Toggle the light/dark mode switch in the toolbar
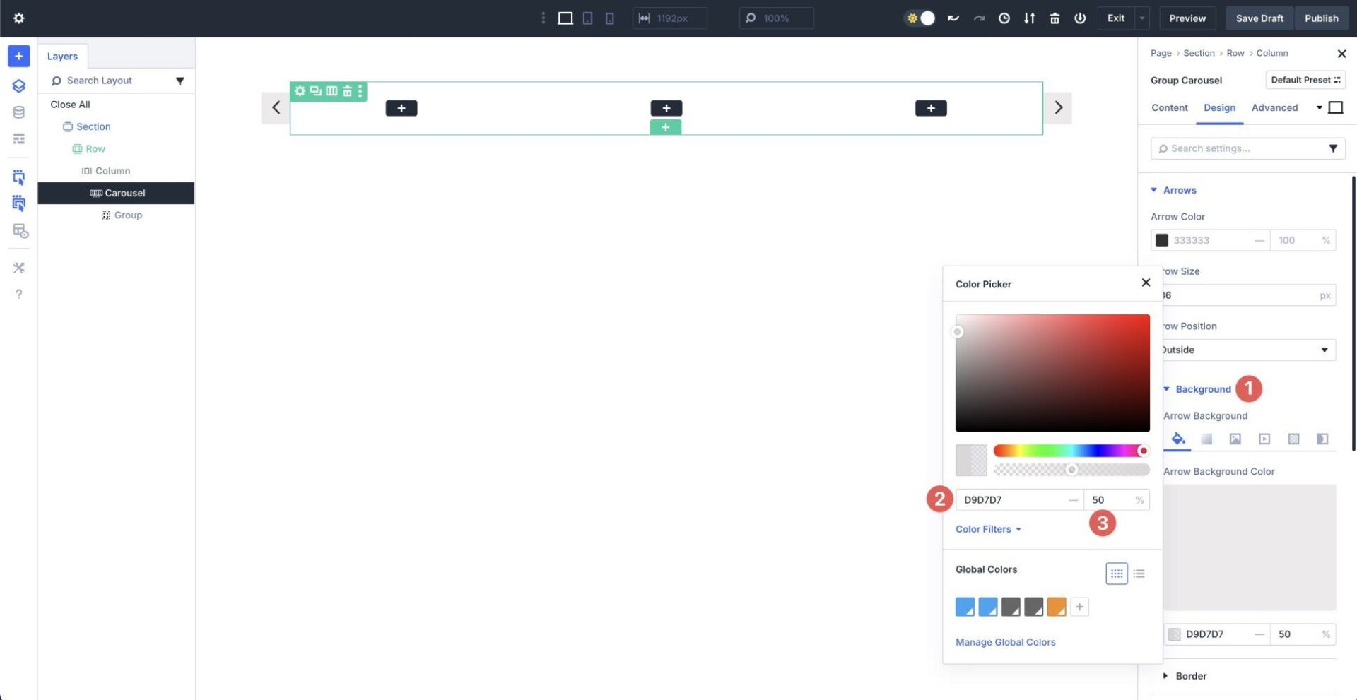Image resolution: width=1357 pixels, height=700 pixels. pyautogui.click(x=920, y=18)
